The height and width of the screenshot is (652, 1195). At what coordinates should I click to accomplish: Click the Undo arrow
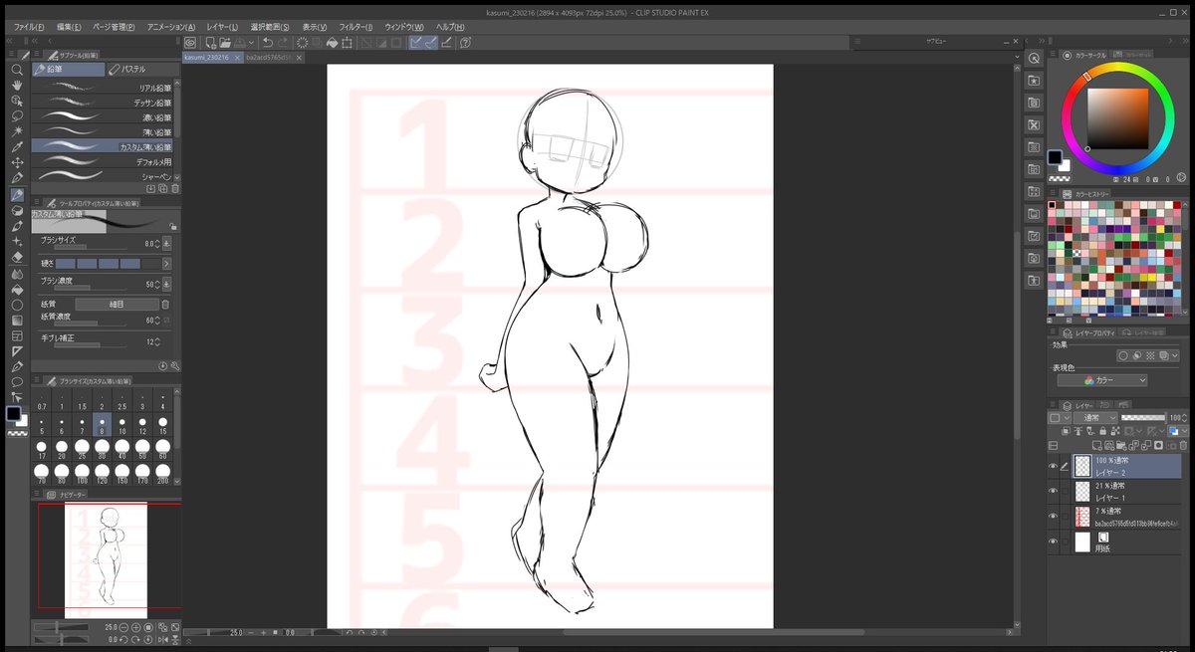[x=268, y=43]
